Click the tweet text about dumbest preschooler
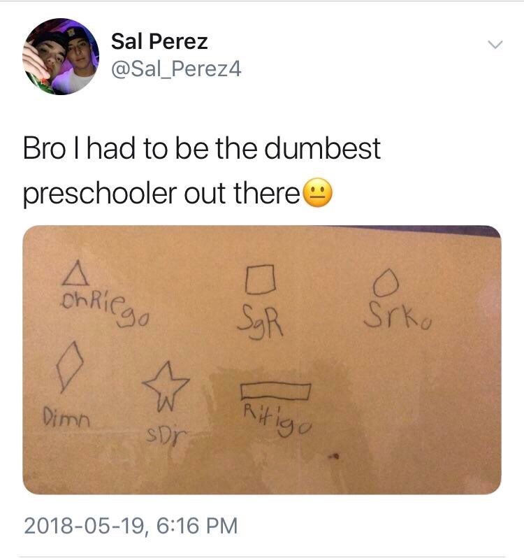 click(202, 171)
